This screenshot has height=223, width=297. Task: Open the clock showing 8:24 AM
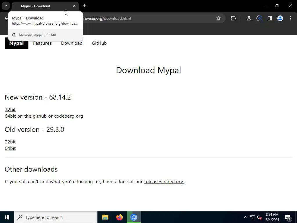272,217
